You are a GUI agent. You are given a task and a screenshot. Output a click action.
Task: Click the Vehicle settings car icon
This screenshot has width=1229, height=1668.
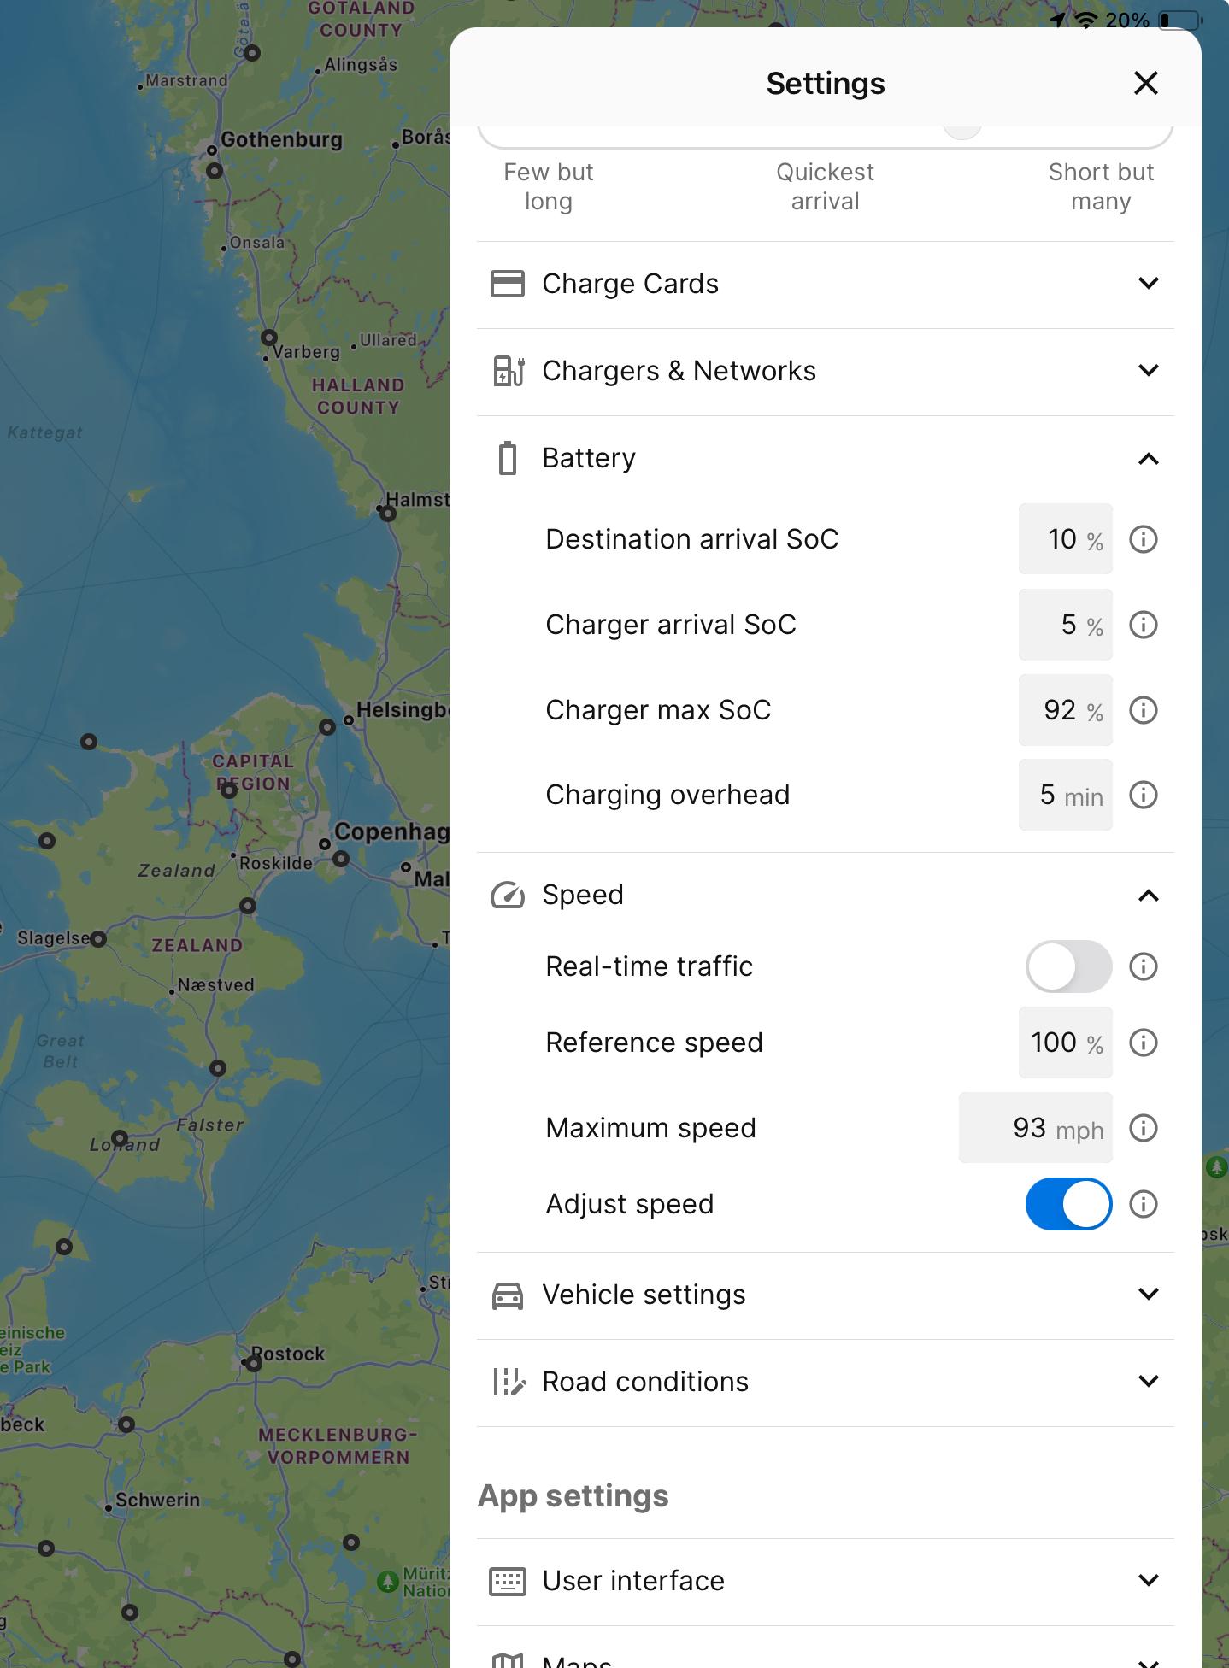point(508,1295)
